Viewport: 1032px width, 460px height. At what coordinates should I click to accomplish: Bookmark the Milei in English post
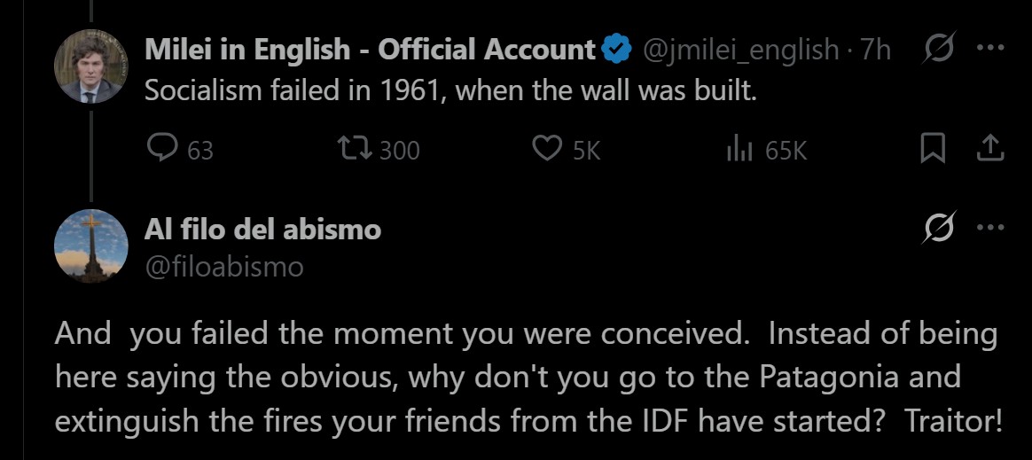pos(932,150)
